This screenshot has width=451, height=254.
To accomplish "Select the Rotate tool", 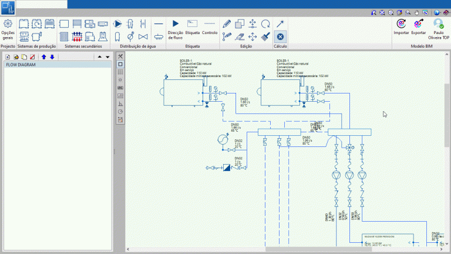I will (265, 24).
